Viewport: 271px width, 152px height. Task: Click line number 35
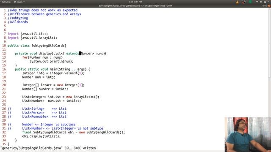pos(4,144)
